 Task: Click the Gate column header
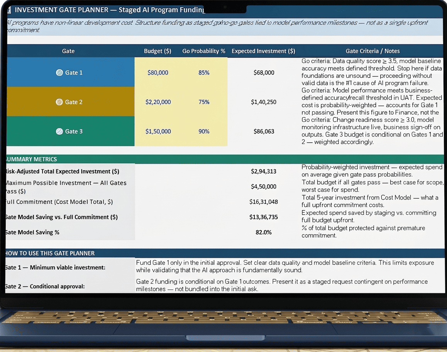pyautogui.click(x=68, y=51)
